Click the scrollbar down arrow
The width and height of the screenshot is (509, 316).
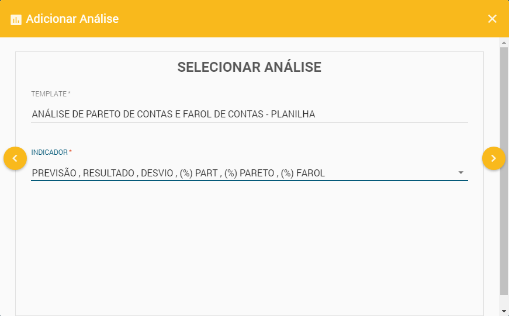[x=504, y=311]
